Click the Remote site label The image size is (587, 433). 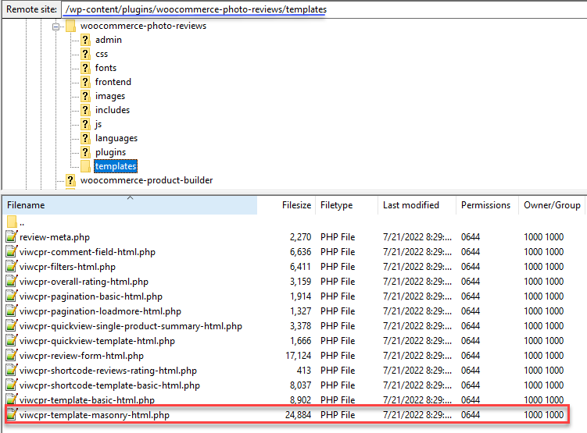coord(32,9)
